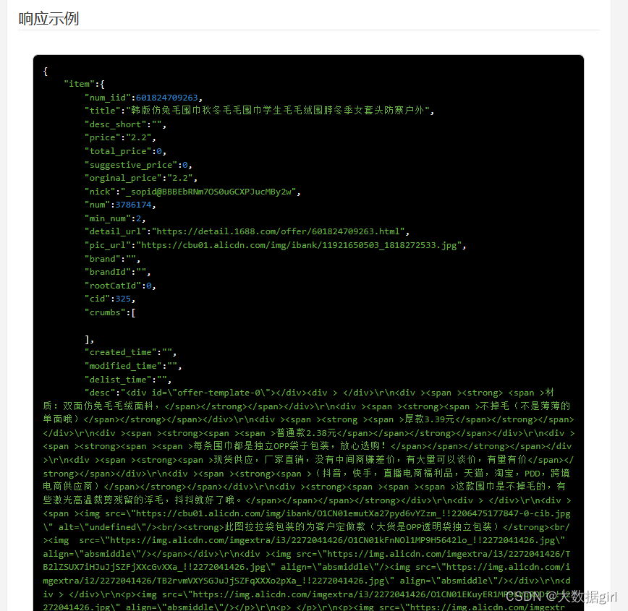The height and width of the screenshot is (611, 628).
Task: Click the "price":"2.2" line
Action: coord(120,137)
